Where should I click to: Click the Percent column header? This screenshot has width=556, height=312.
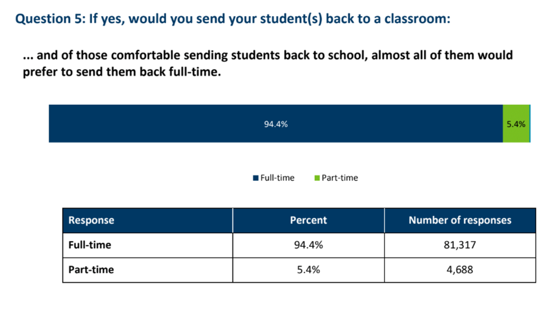[x=309, y=220]
